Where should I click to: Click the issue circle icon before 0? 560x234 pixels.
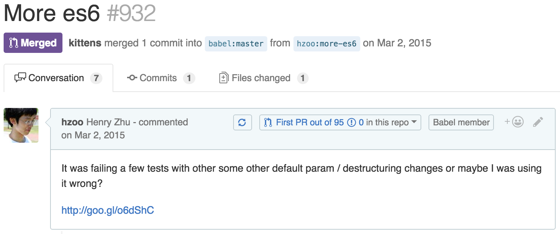(x=351, y=122)
